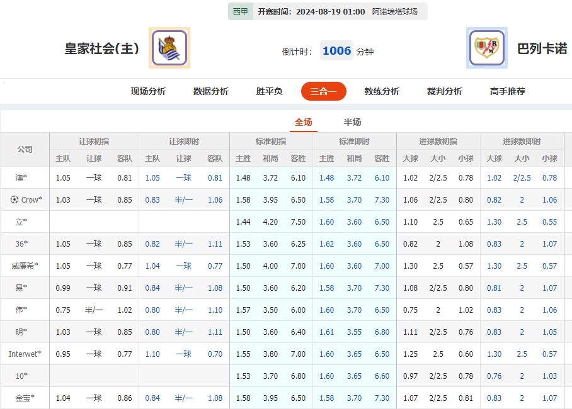Image resolution: width=572 pixels, height=409 pixels.
Task: Click the Rayo Vallecano team crest logo
Action: [x=488, y=48]
